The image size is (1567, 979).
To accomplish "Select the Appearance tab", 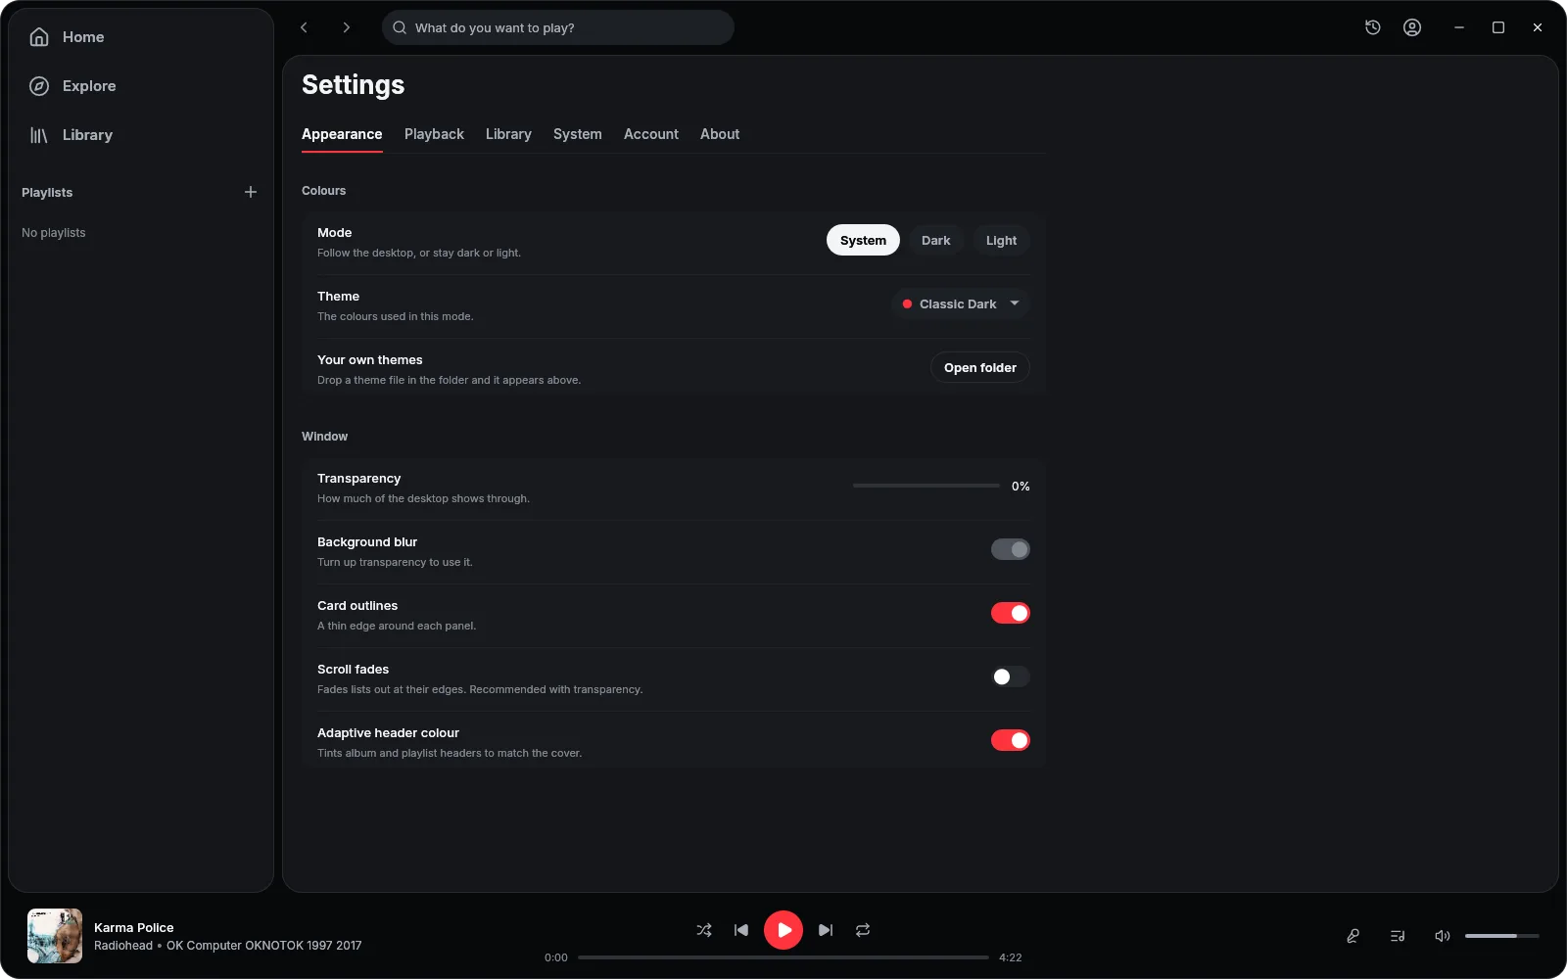I will (342, 134).
